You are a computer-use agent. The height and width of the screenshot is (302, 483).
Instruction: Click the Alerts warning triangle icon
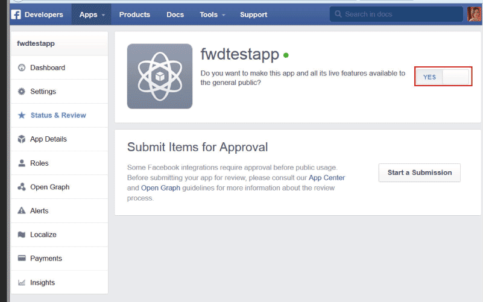[x=22, y=211]
